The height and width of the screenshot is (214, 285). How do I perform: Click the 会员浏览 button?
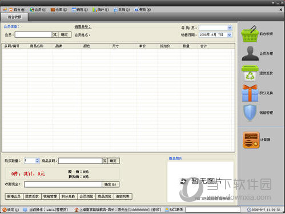pyautogui.click(x=86, y=196)
